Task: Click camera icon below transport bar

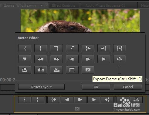Action: (77, 109)
